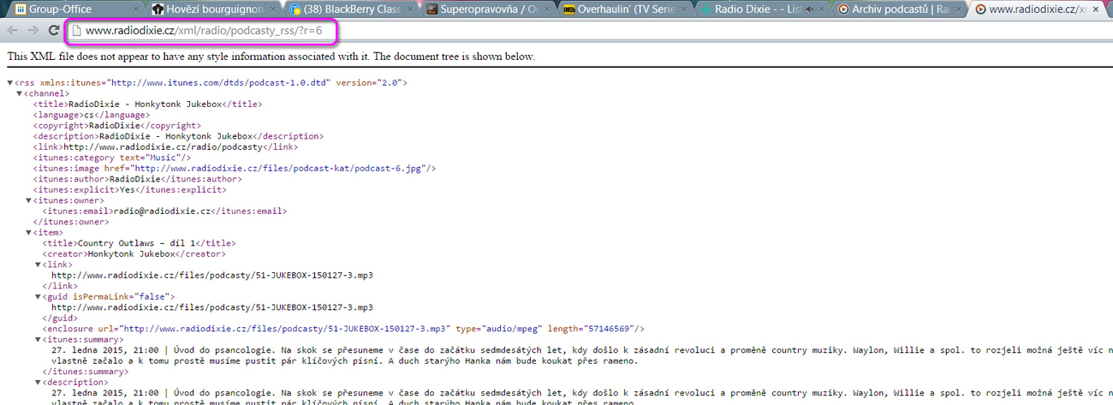Collapse the itunes:summary node
Viewport: 1113px width, 405px height.
click(39, 340)
